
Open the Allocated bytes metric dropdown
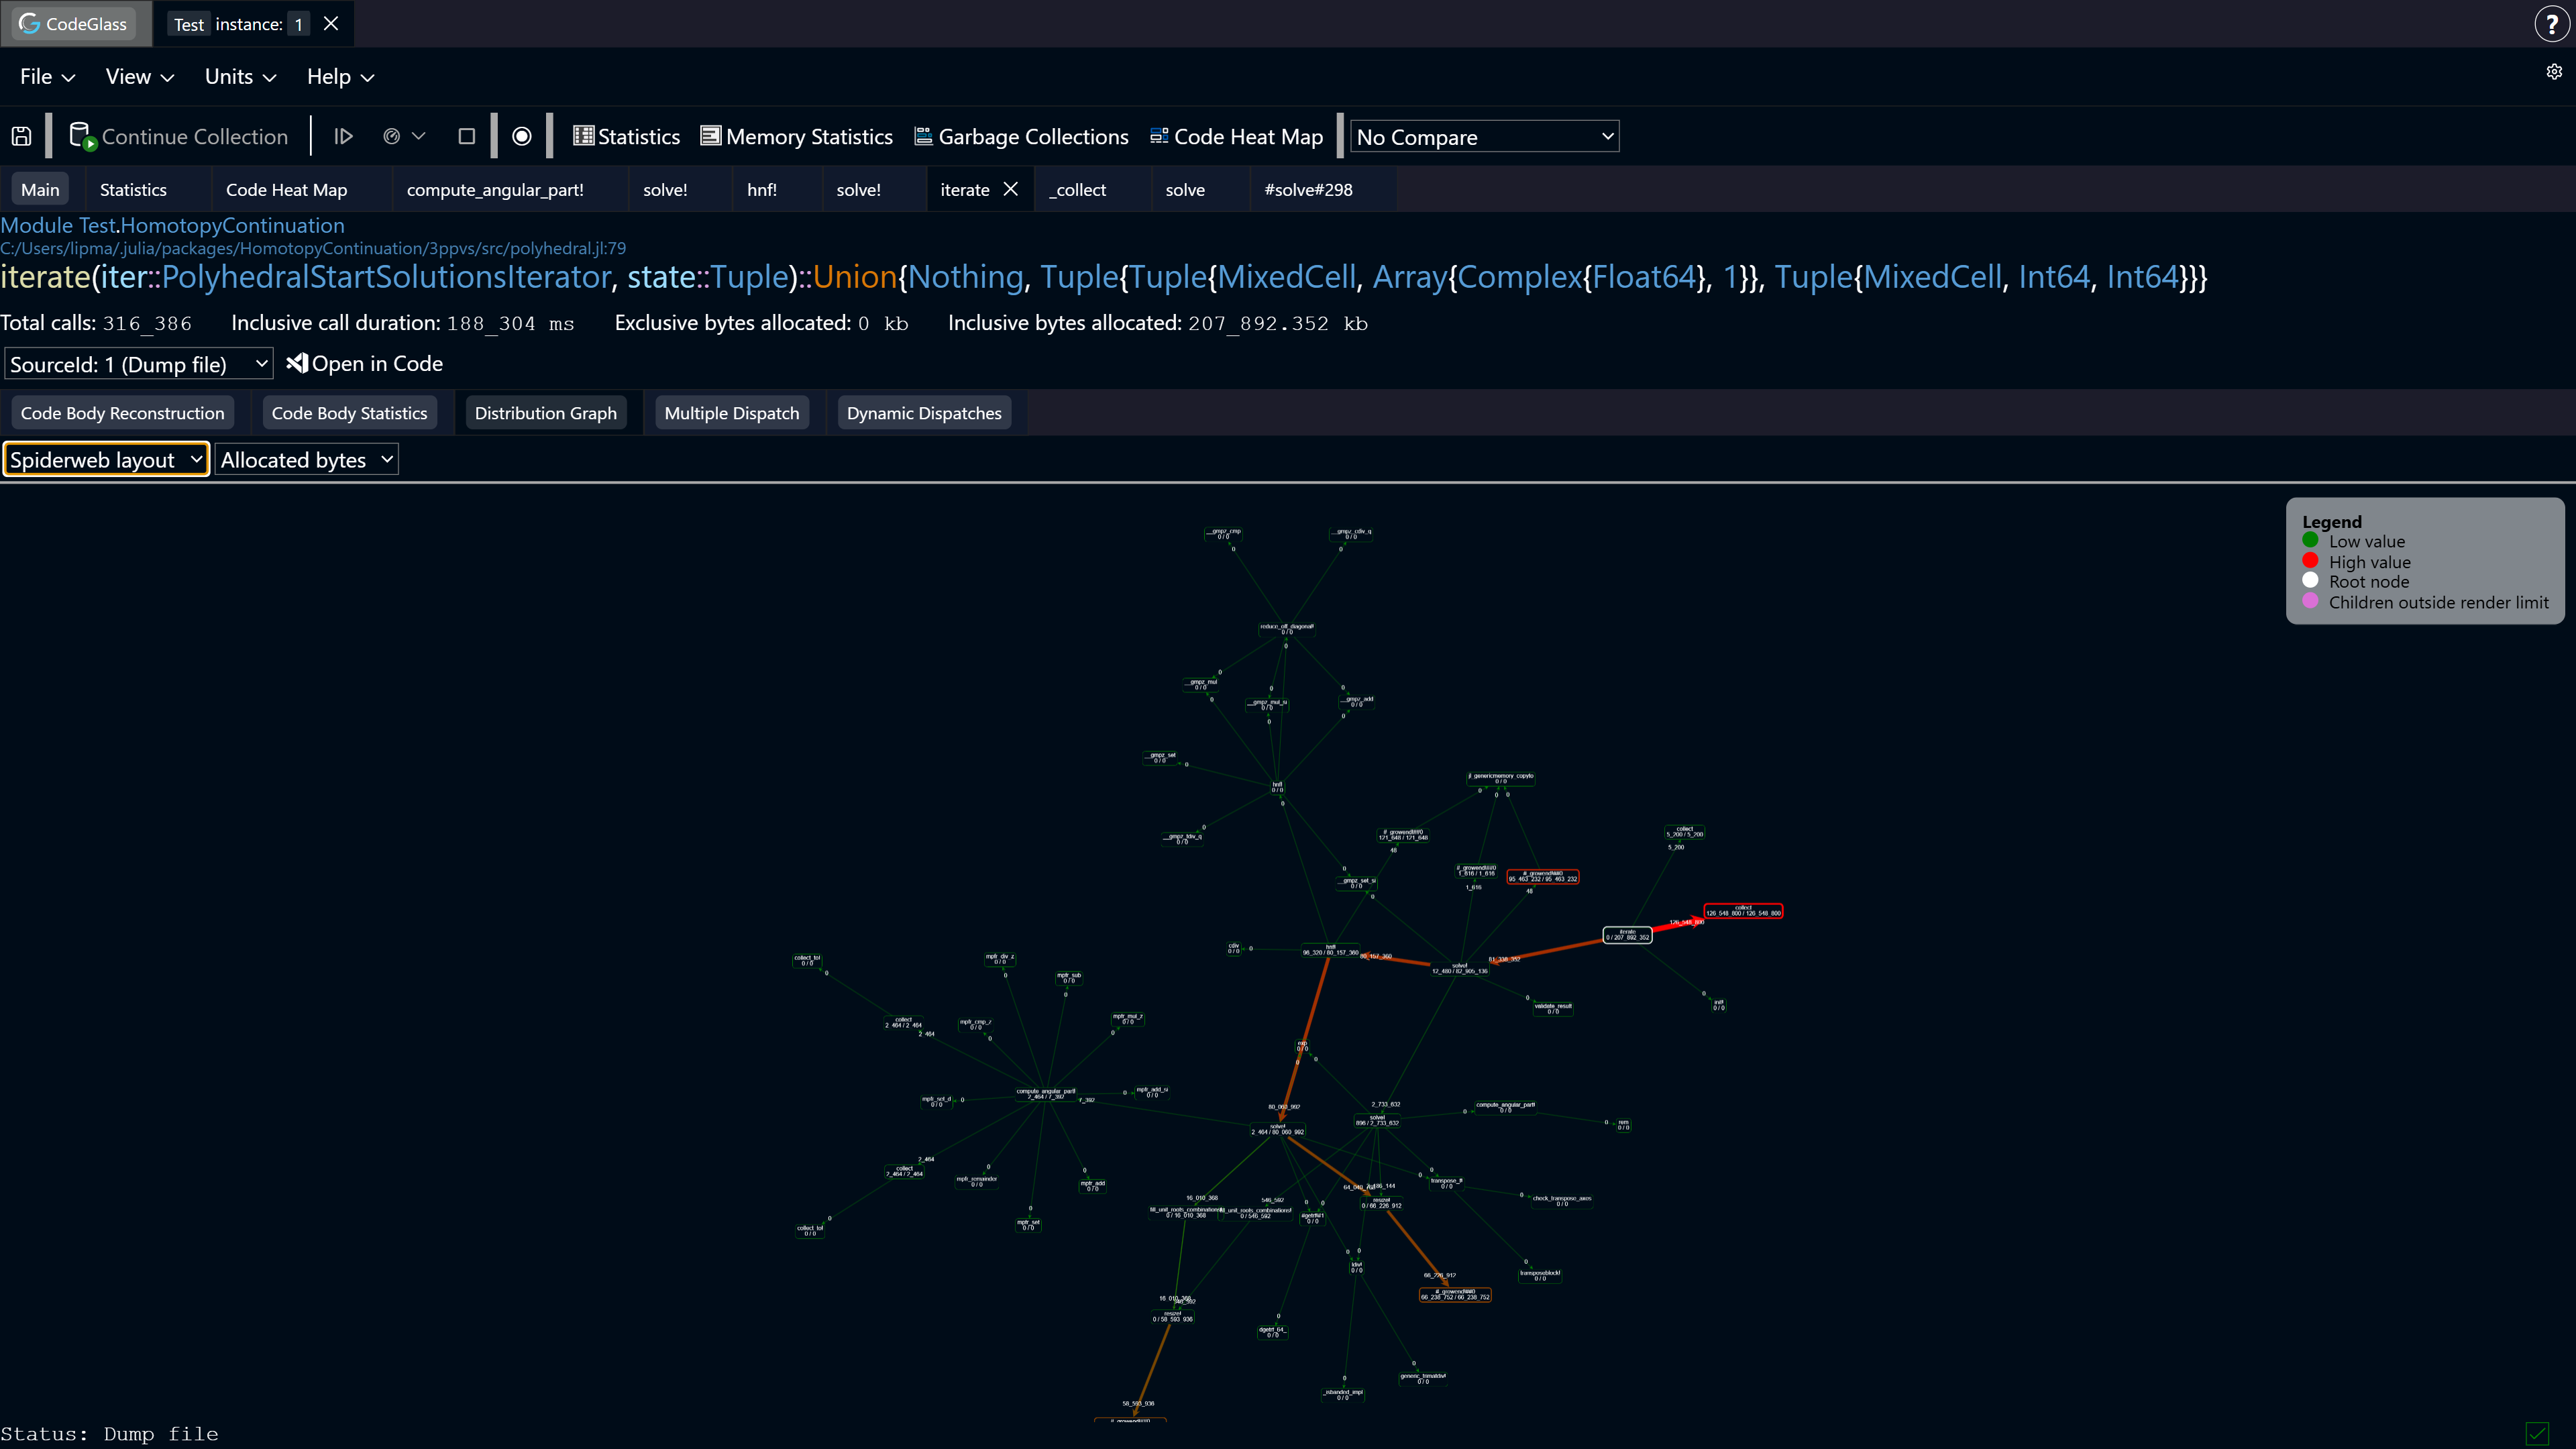(306, 459)
